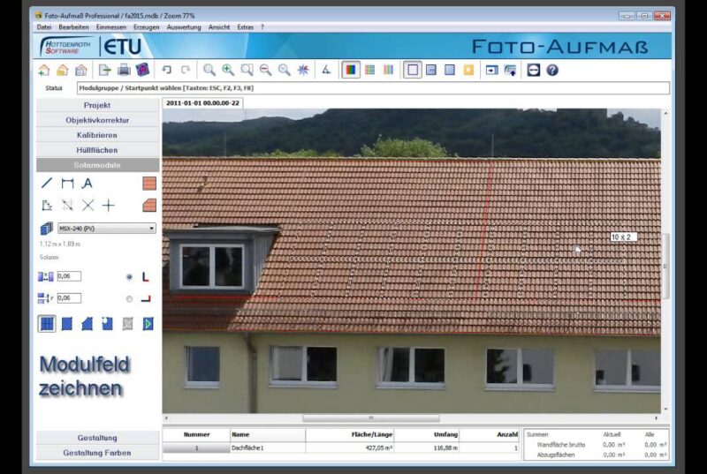
Task: Open the Erzeugen menu
Action: click(x=146, y=27)
